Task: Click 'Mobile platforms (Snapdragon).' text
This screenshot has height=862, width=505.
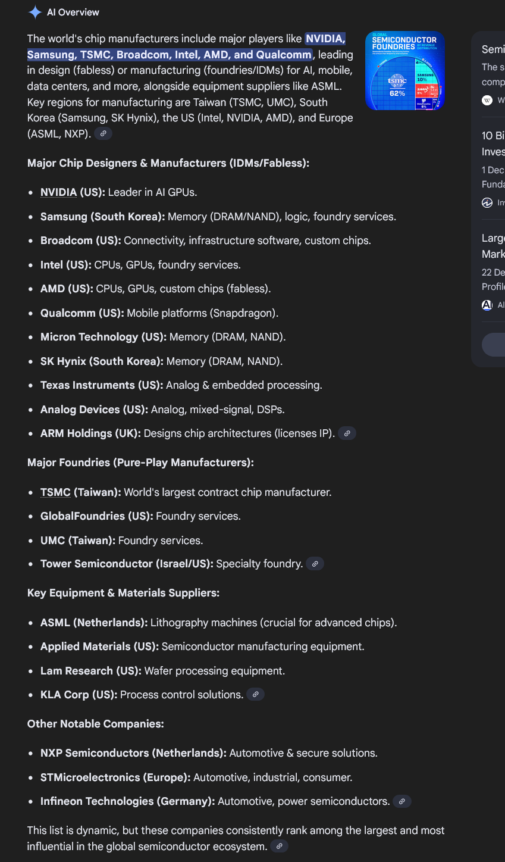Action: click(x=203, y=313)
